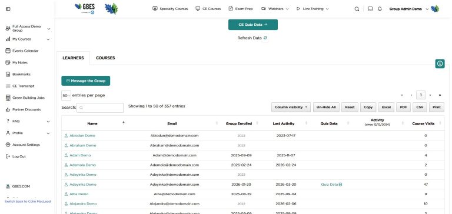Export table to Excel
The height and width of the screenshot is (214, 452).
click(x=386, y=107)
